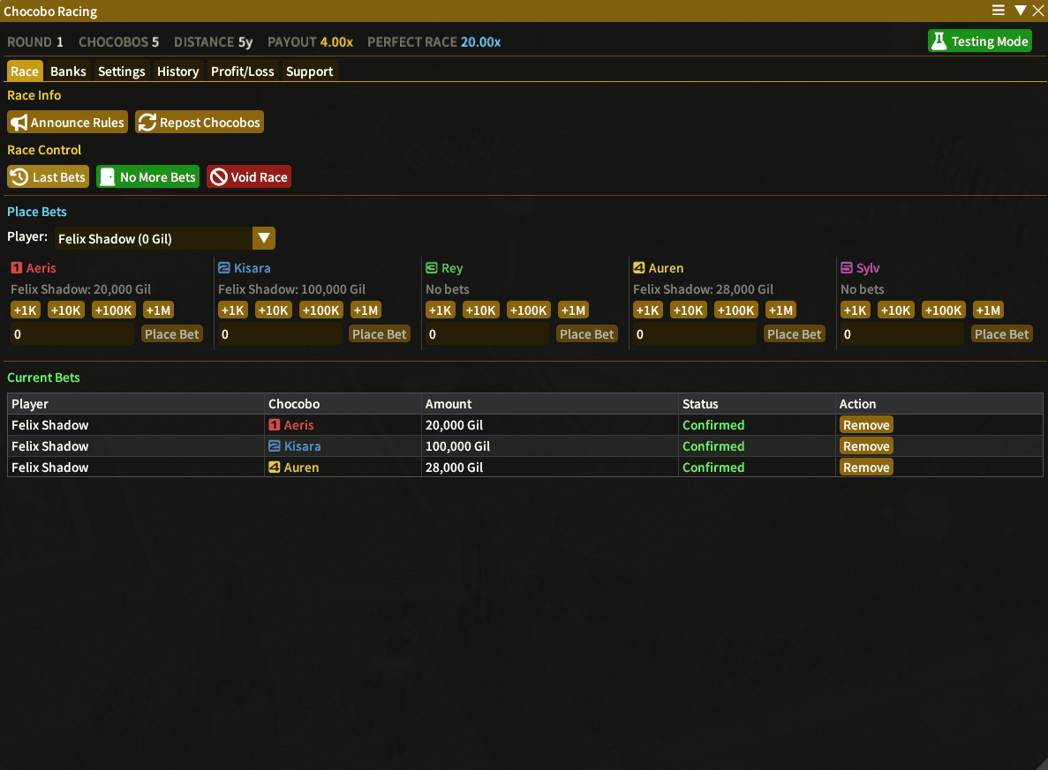Add +10K to Rey bet
This screenshot has height=770, width=1048.
[480, 310]
